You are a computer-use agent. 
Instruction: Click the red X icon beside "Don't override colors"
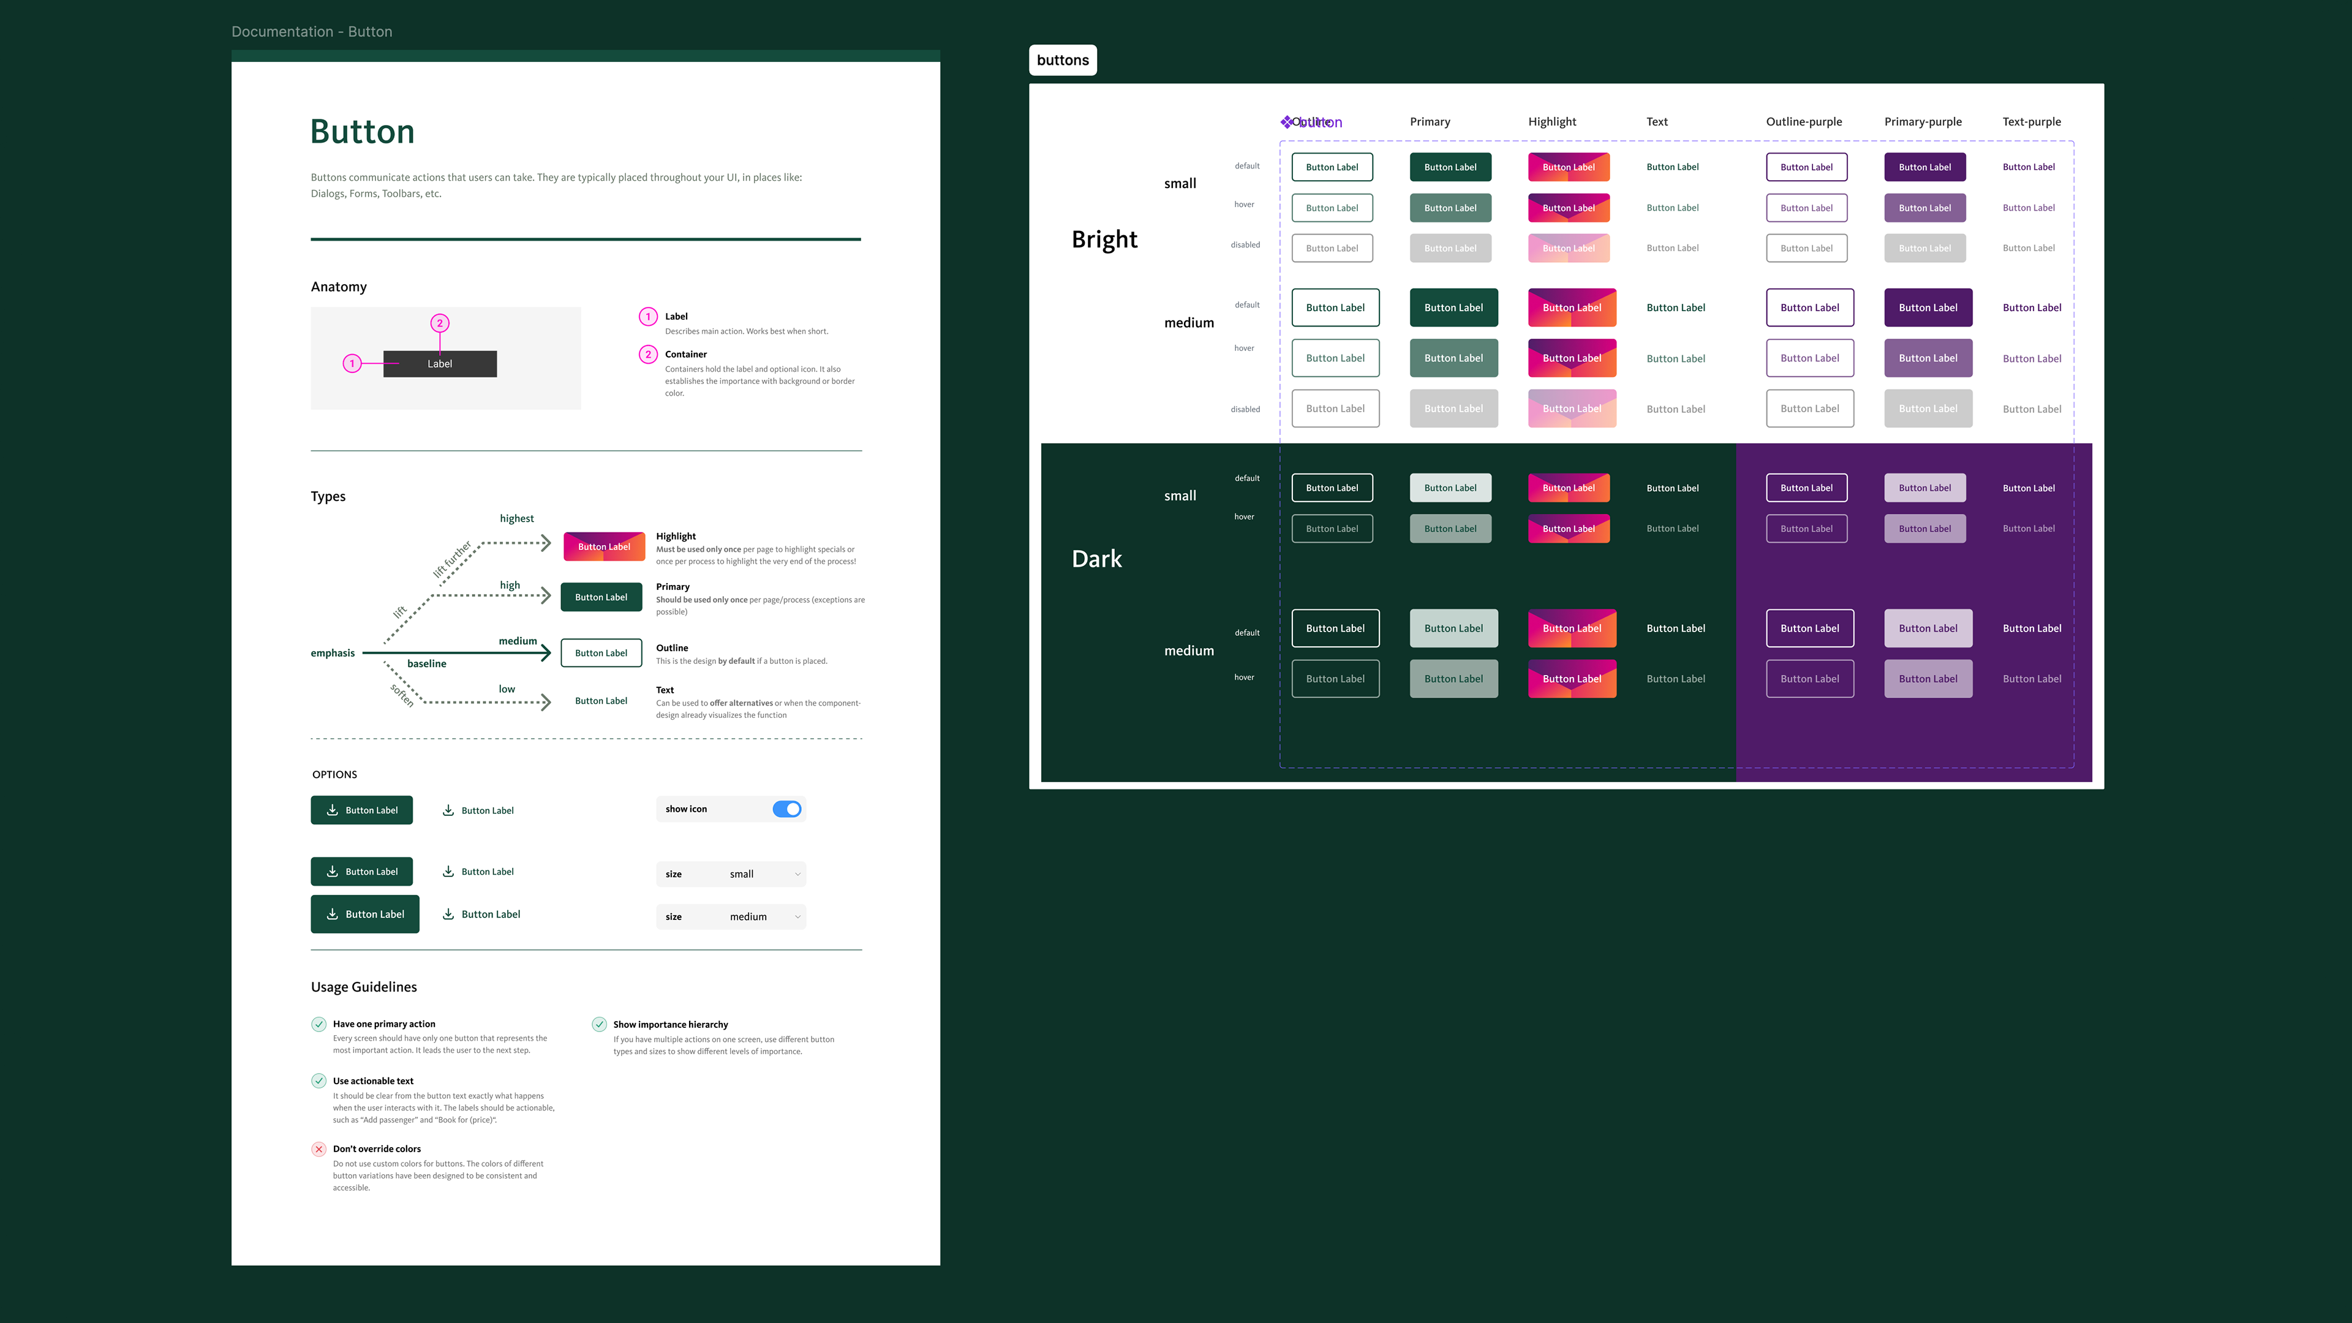(x=318, y=1148)
